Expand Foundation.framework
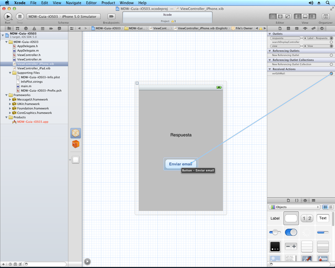The height and width of the screenshot is (268, 335). [x=10, y=109]
